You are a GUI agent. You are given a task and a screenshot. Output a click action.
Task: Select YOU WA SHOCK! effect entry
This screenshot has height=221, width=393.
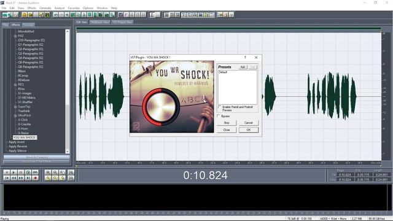coord(25,138)
